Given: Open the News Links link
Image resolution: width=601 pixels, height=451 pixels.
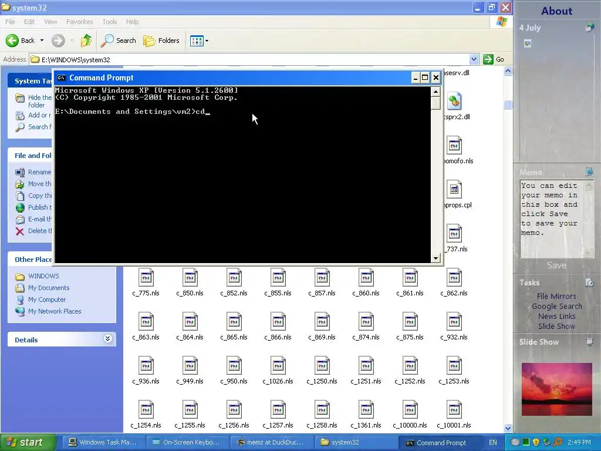Looking at the screenshot, I should (x=556, y=317).
